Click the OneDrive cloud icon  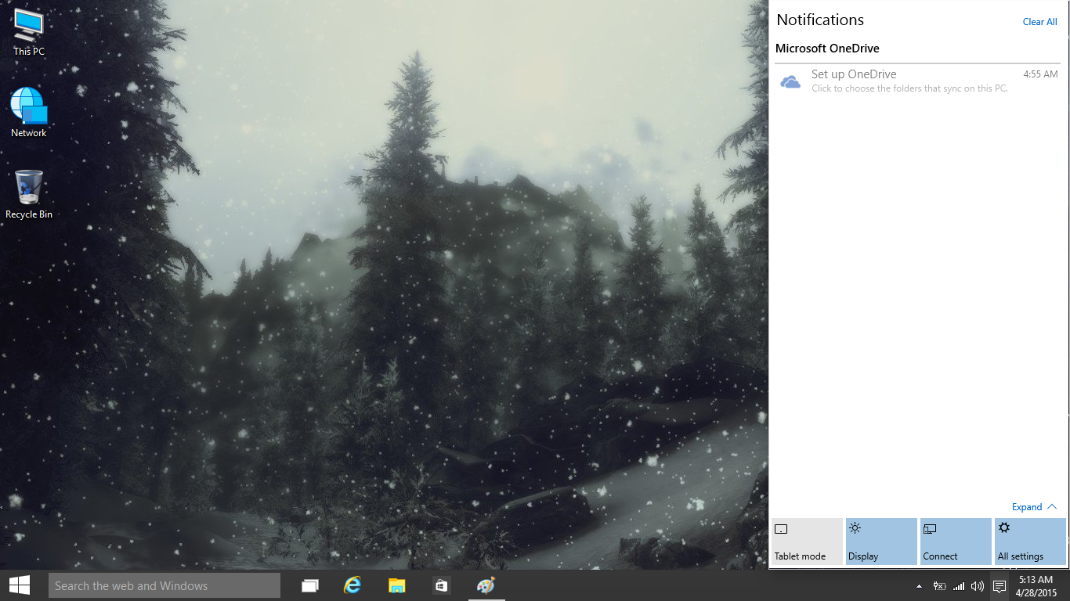click(x=790, y=81)
